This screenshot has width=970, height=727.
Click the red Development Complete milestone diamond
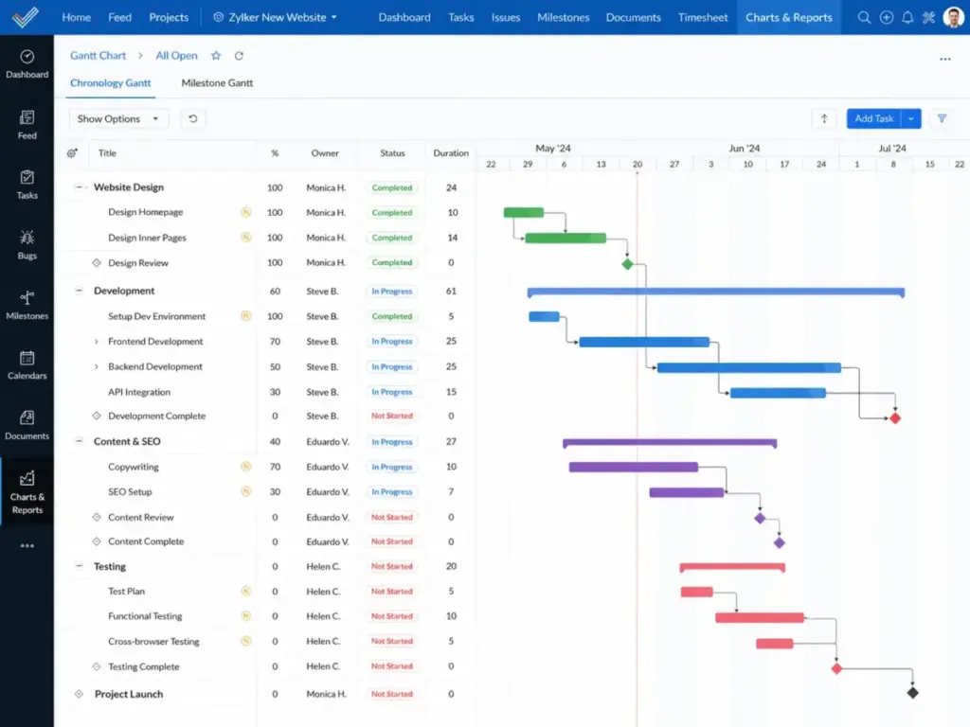coord(894,418)
